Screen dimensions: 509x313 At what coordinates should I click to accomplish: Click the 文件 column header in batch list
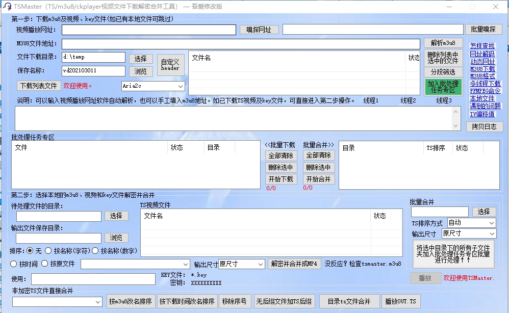point(90,148)
